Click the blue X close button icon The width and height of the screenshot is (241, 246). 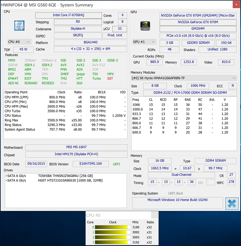232,204
